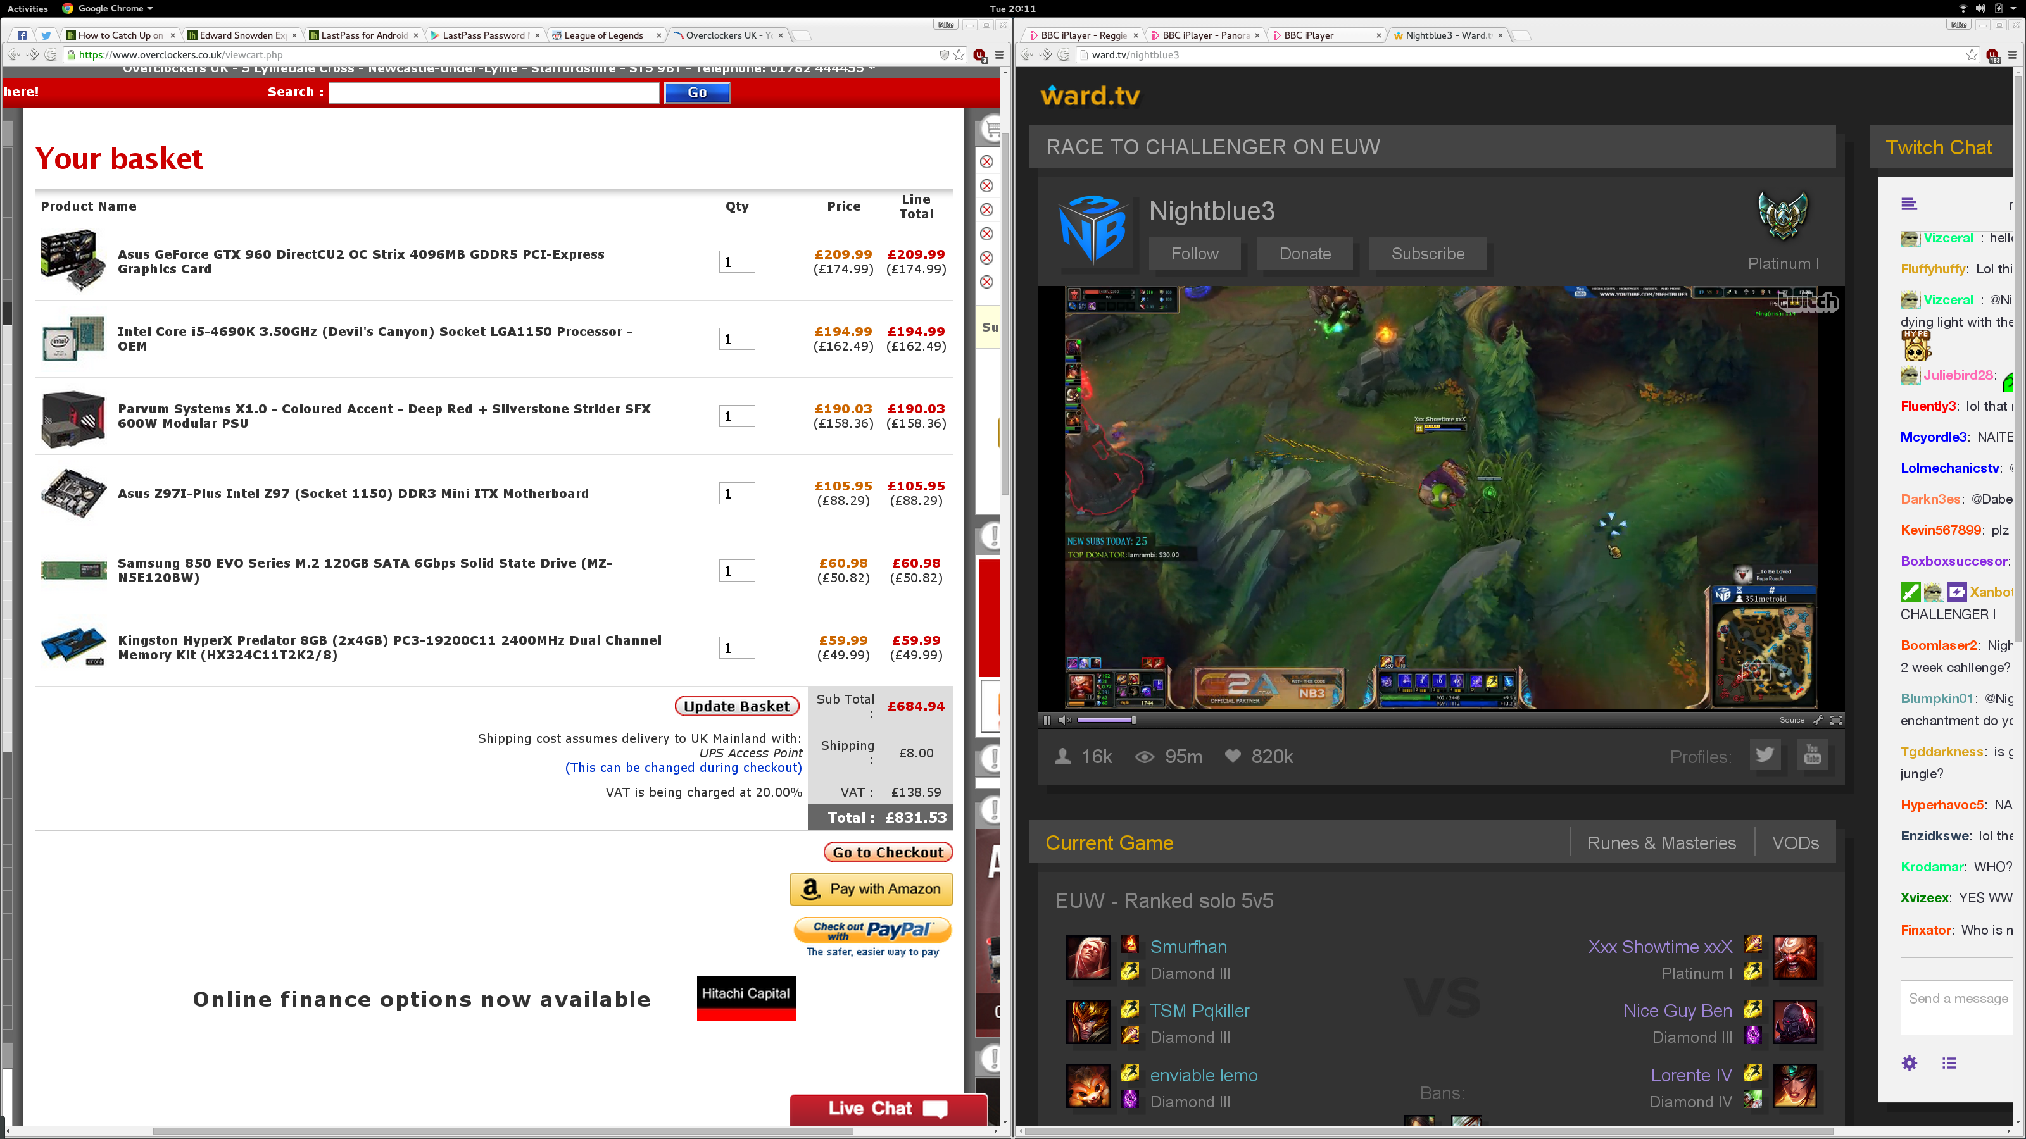Open Twitch chat settings gear
This screenshot has width=2026, height=1139.
[x=1909, y=1063]
